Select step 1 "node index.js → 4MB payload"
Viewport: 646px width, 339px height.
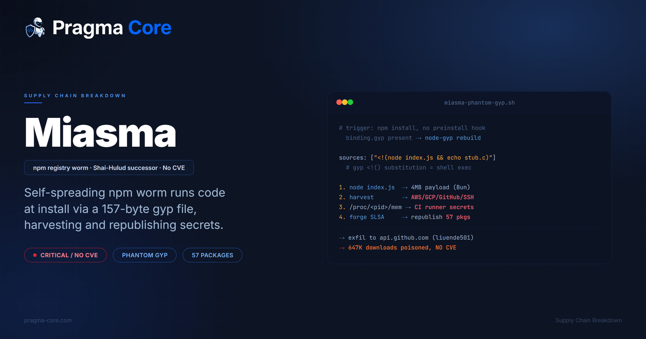[404, 187]
